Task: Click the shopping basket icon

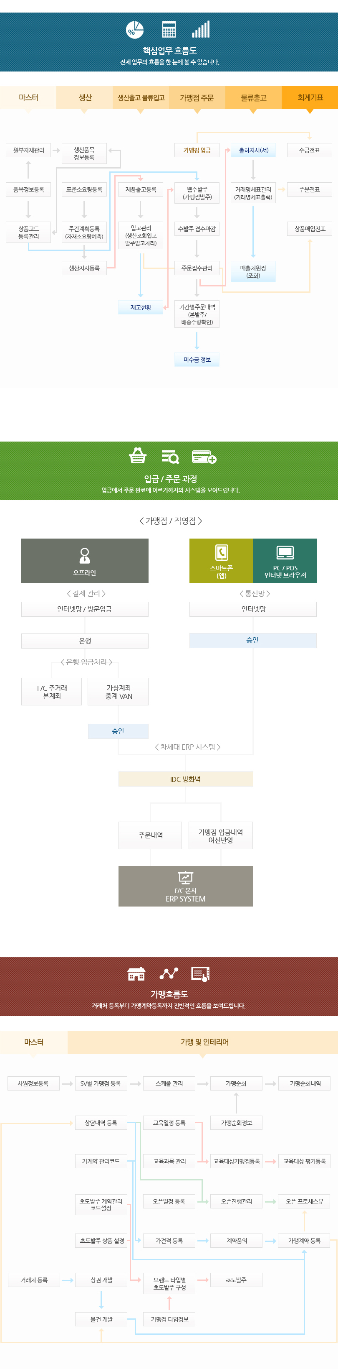Action: tap(137, 456)
